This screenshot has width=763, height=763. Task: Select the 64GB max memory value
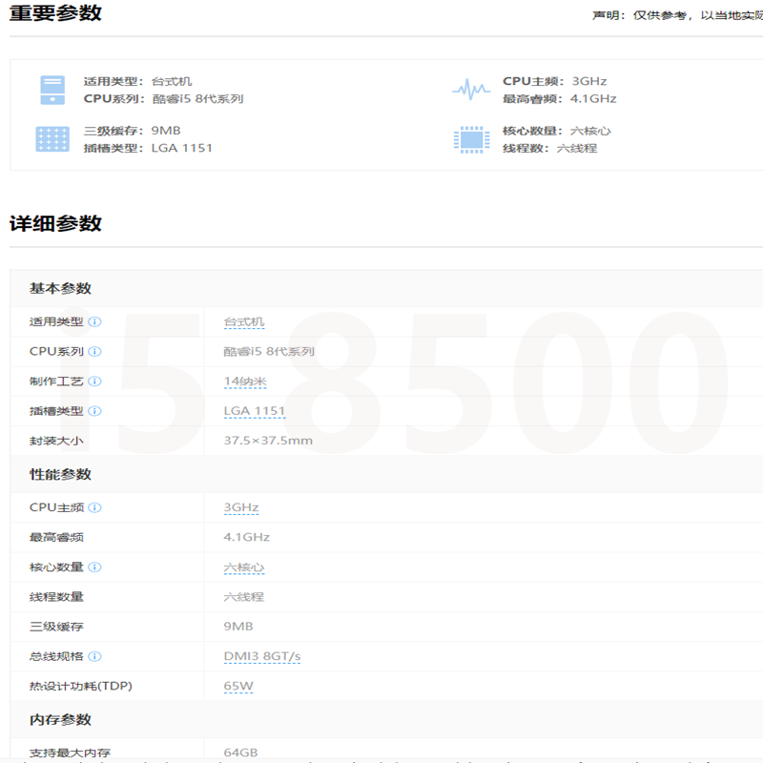click(x=240, y=753)
